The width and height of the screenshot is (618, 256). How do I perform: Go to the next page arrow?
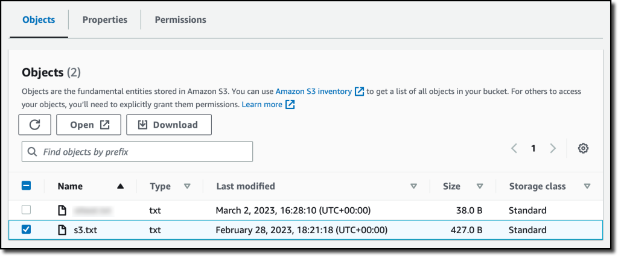tap(553, 148)
